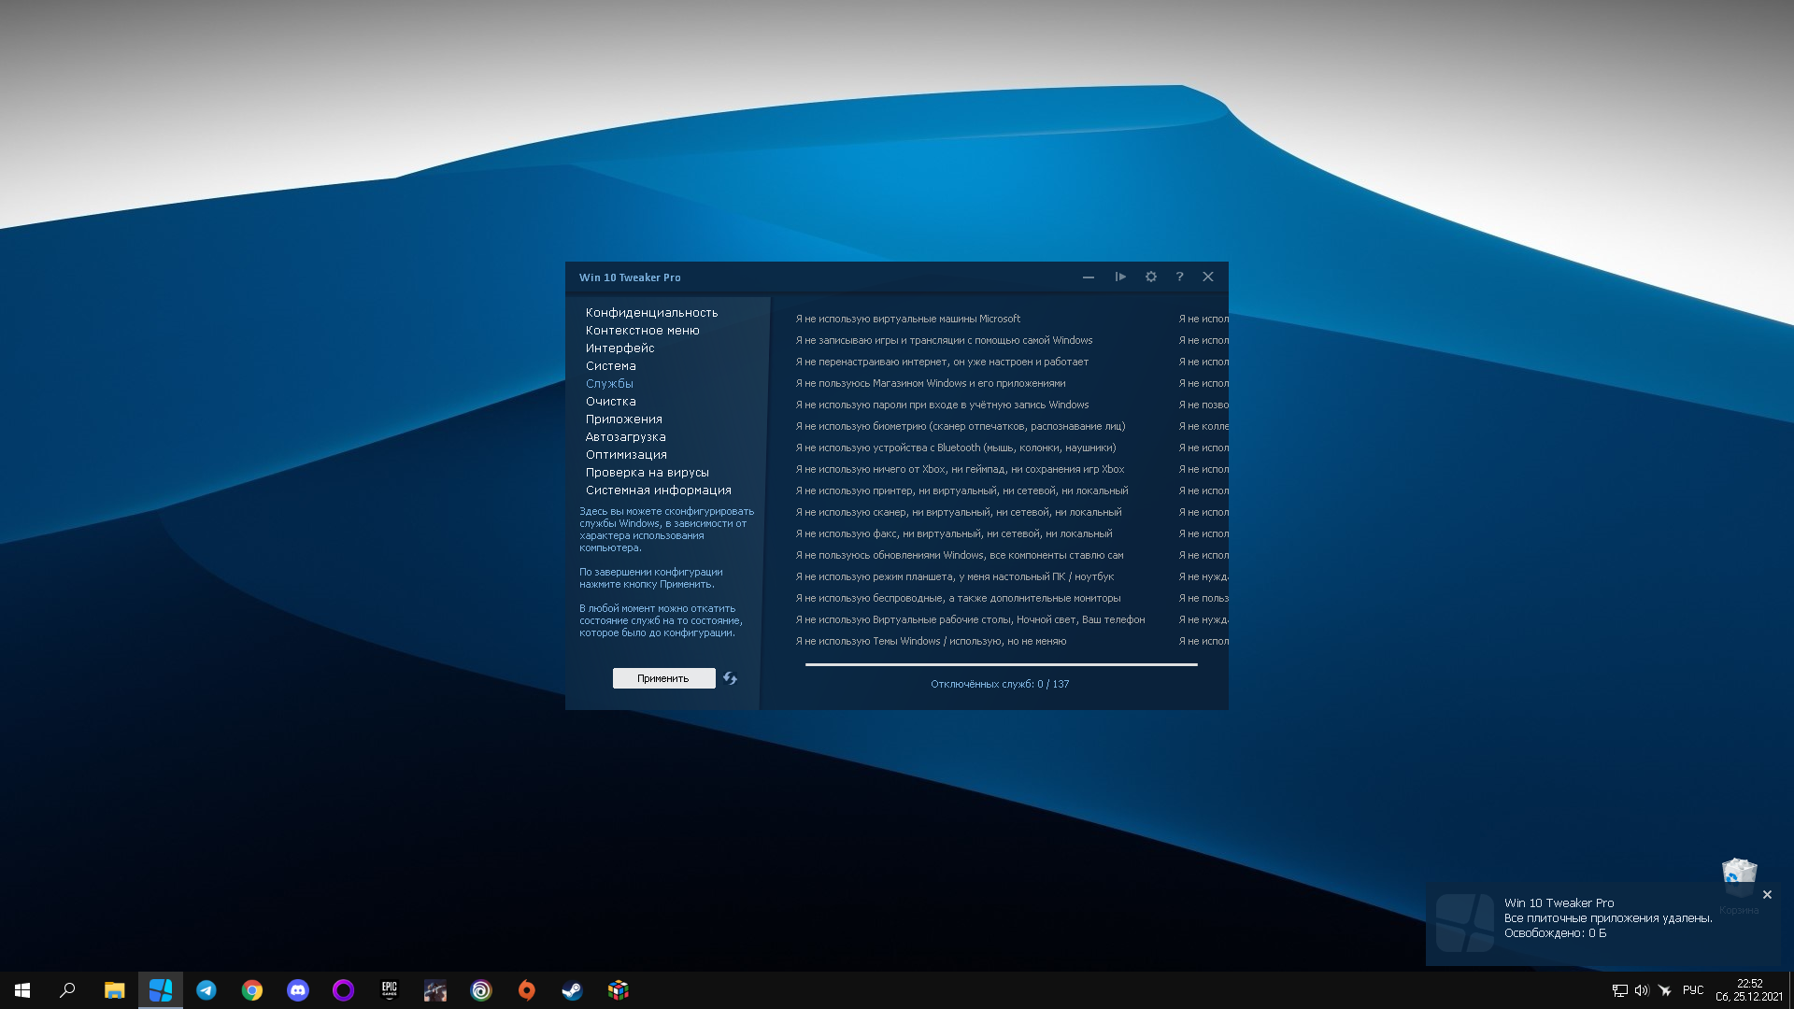The width and height of the screenshot is (1794, 1009).
Task: Close the Win 10 Tweaker Pro window
Action: pos(1208,277)
